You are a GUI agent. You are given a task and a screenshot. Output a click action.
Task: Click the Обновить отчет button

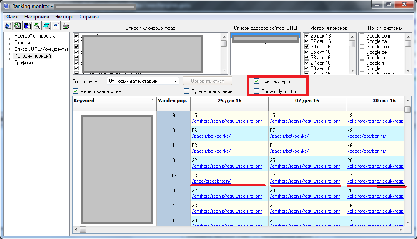click(207, 81)
